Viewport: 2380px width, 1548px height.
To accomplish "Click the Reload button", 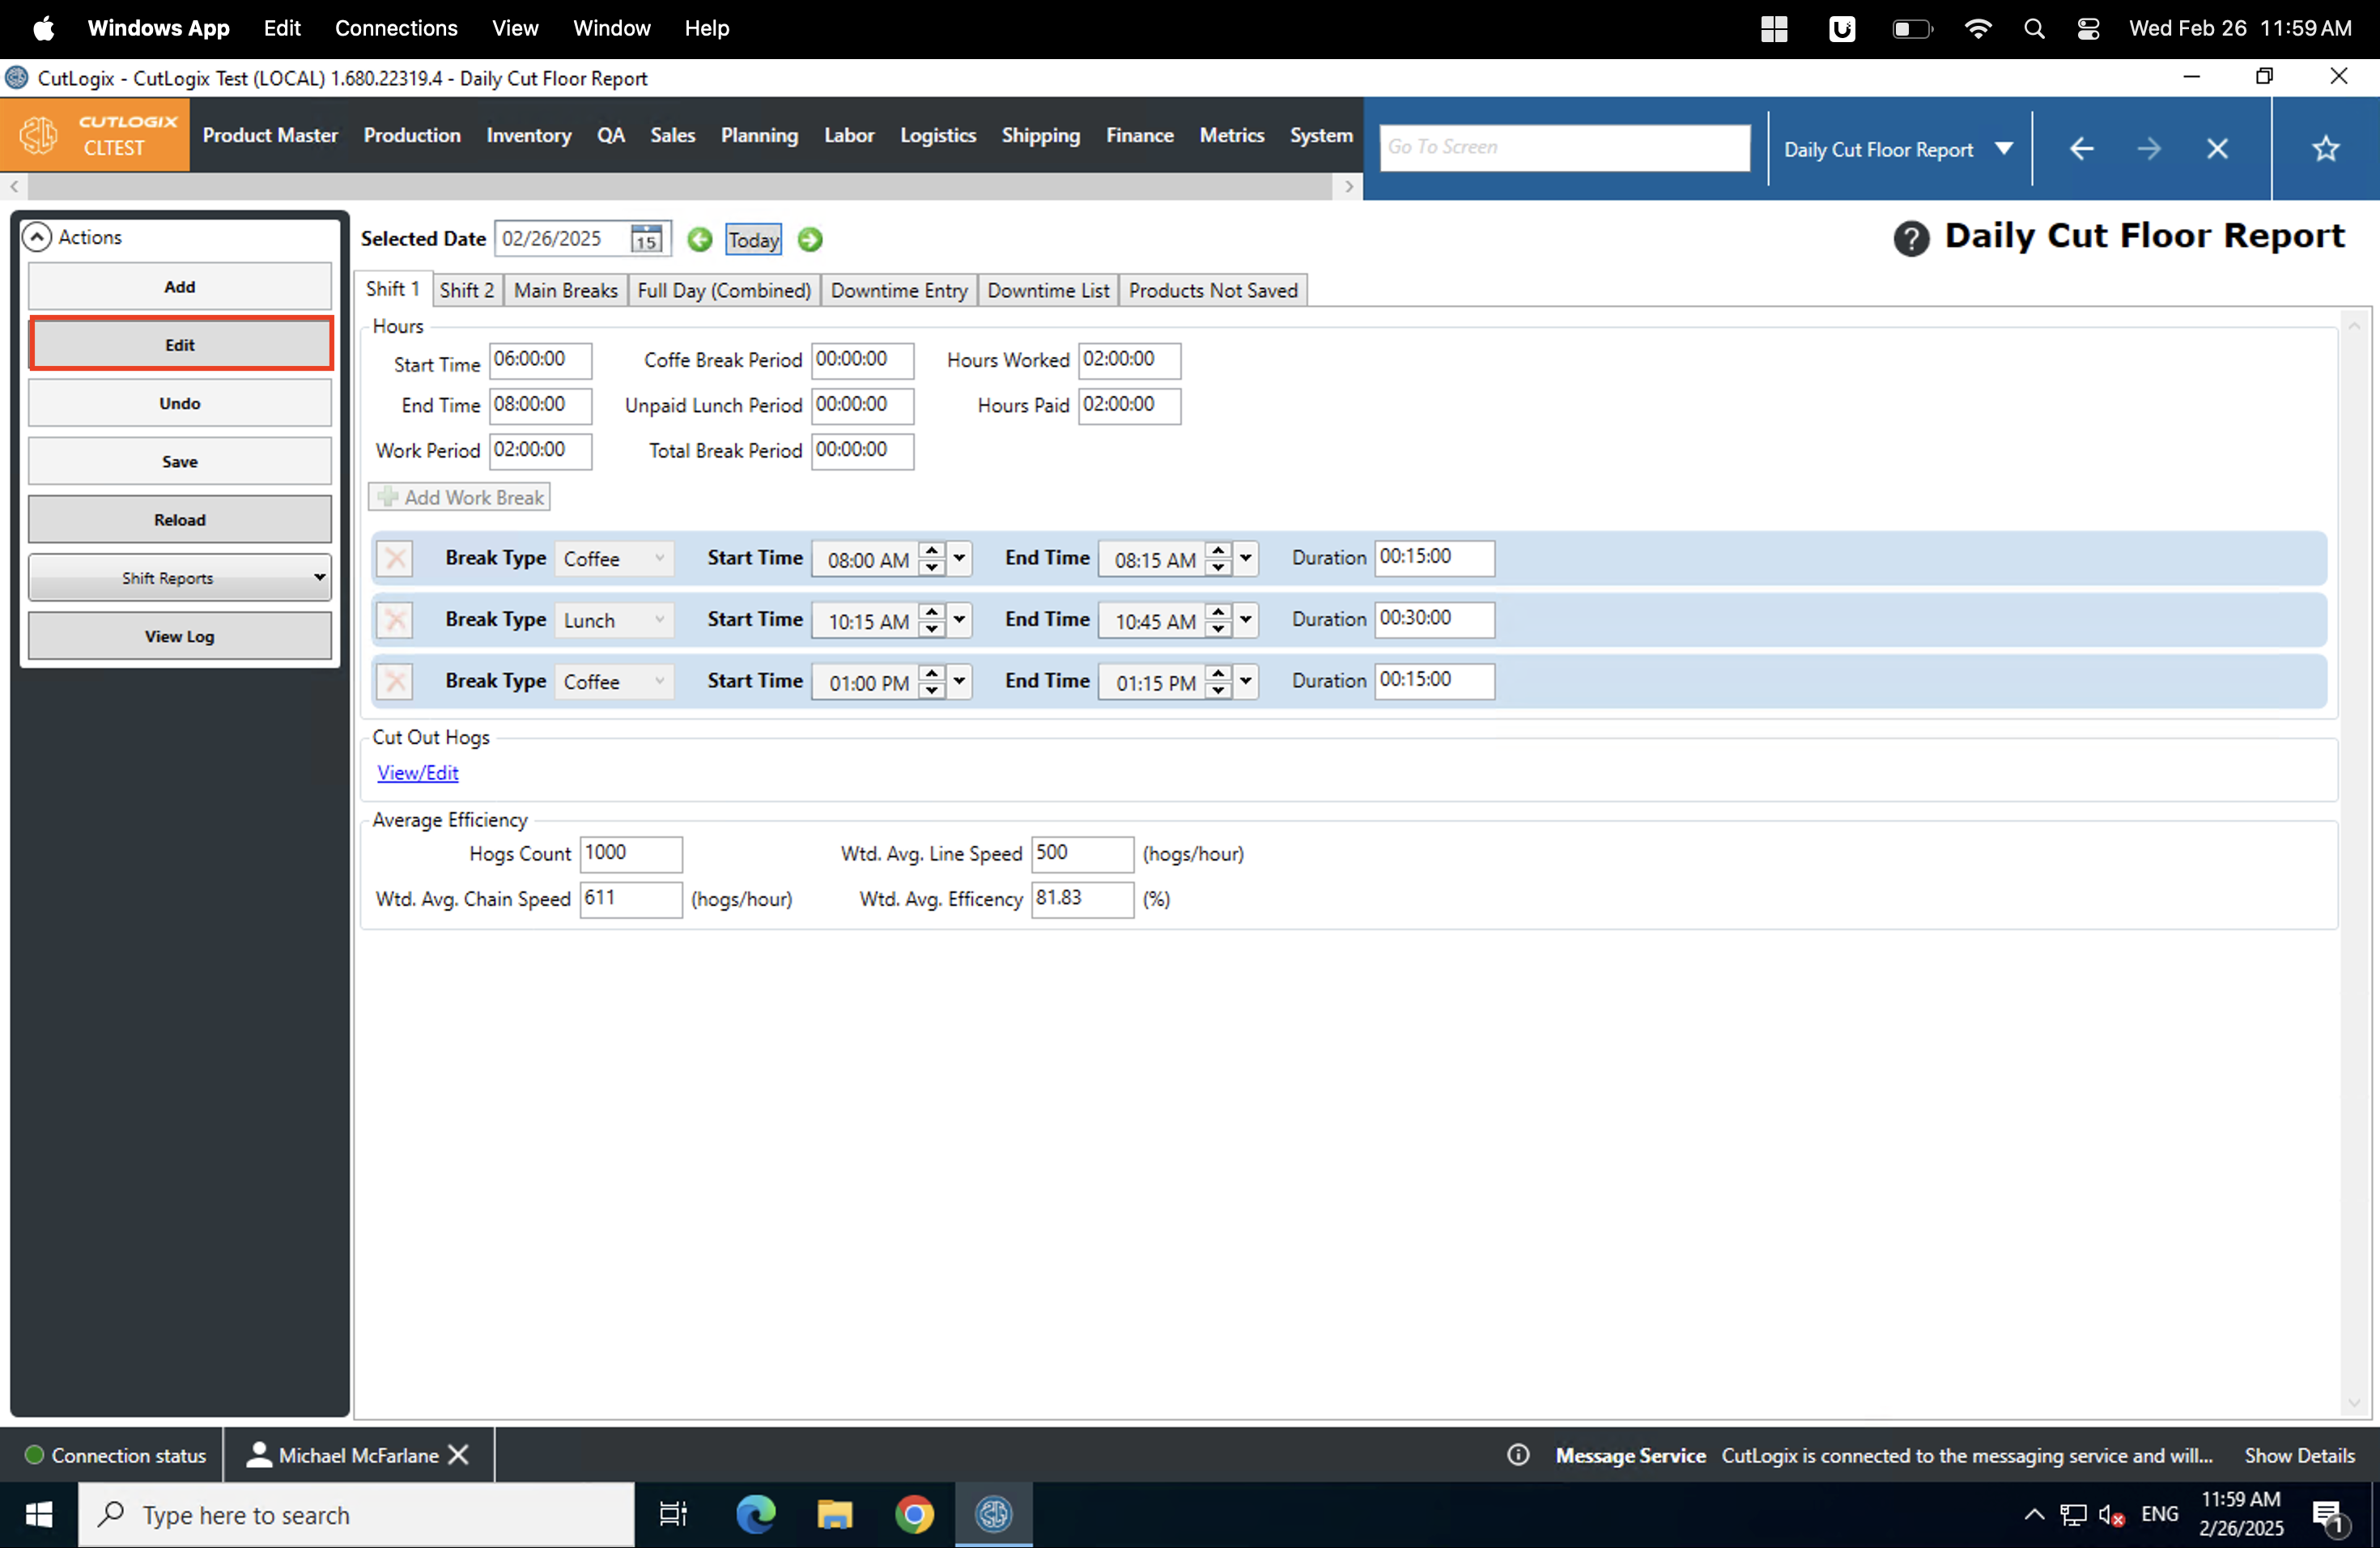I will 180,519.
